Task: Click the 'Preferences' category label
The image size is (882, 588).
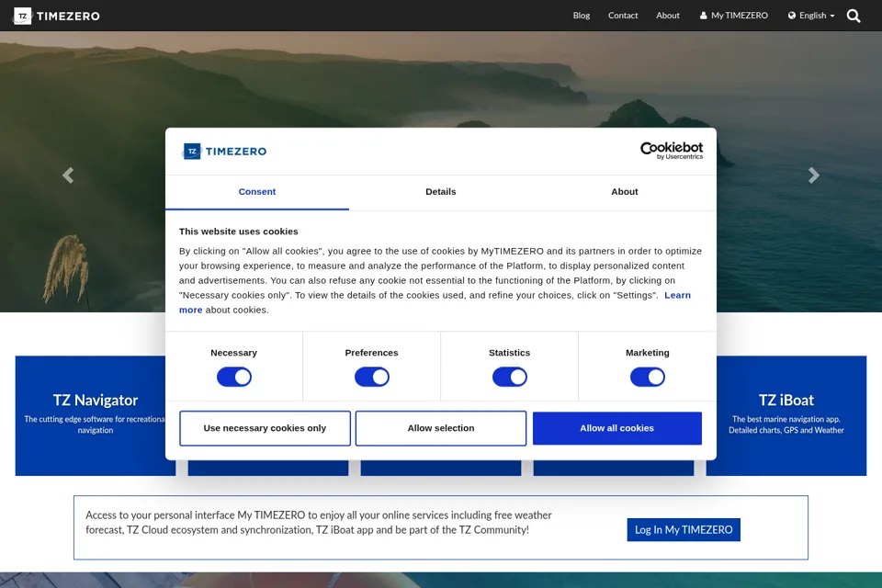Action: pos(371,353)
